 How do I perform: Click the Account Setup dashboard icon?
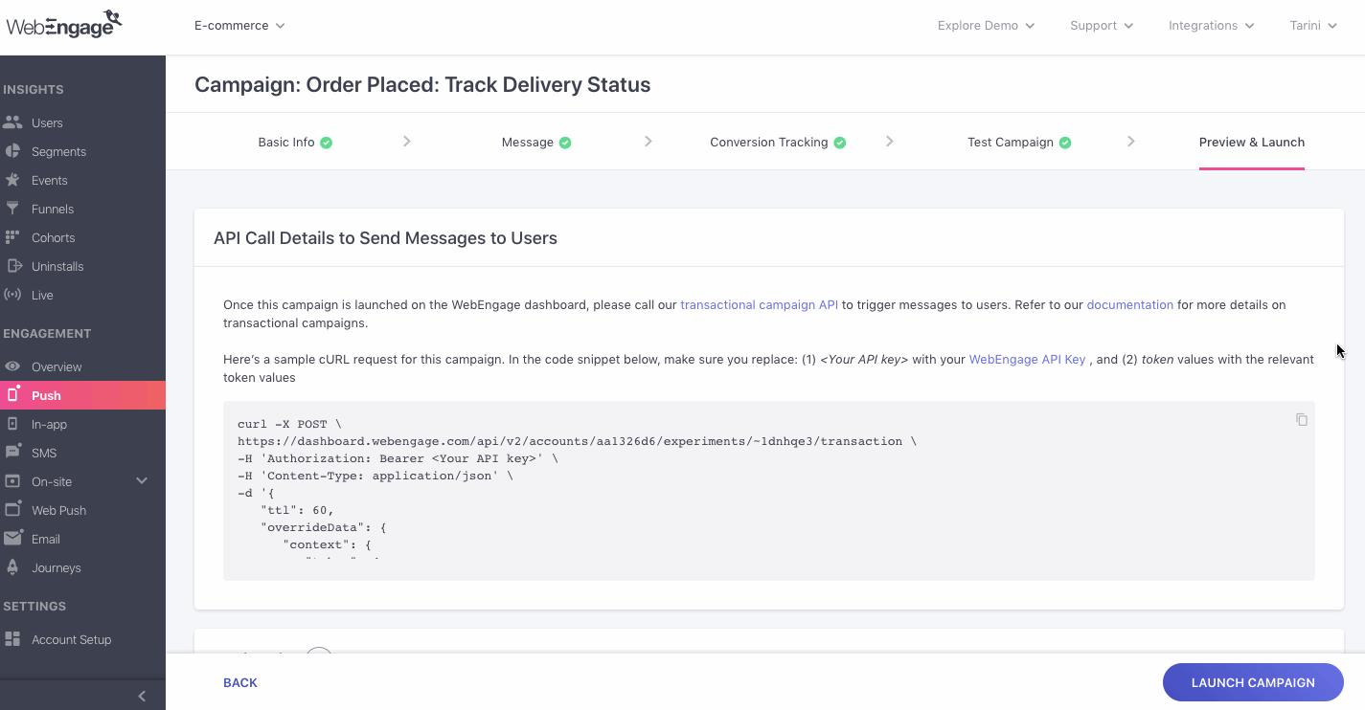pyautogui.click(x=12, y=639)
